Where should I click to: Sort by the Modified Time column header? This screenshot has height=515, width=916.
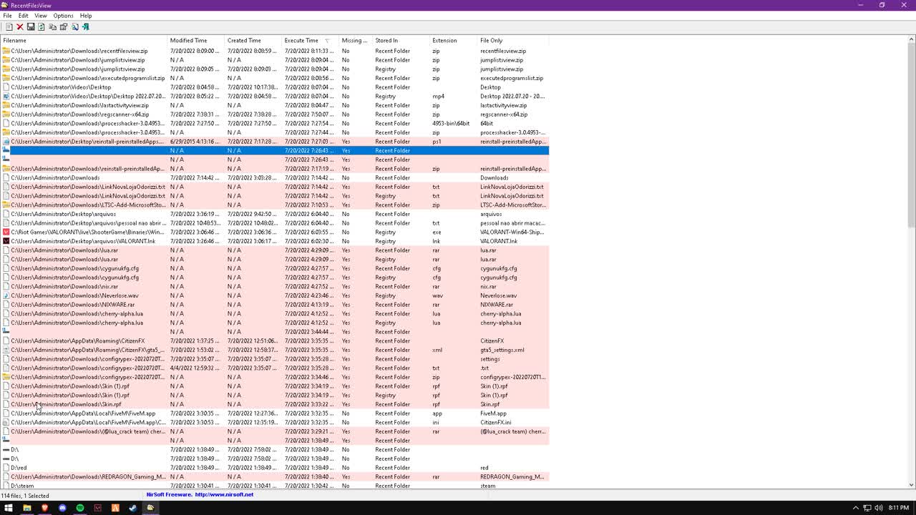188,41
